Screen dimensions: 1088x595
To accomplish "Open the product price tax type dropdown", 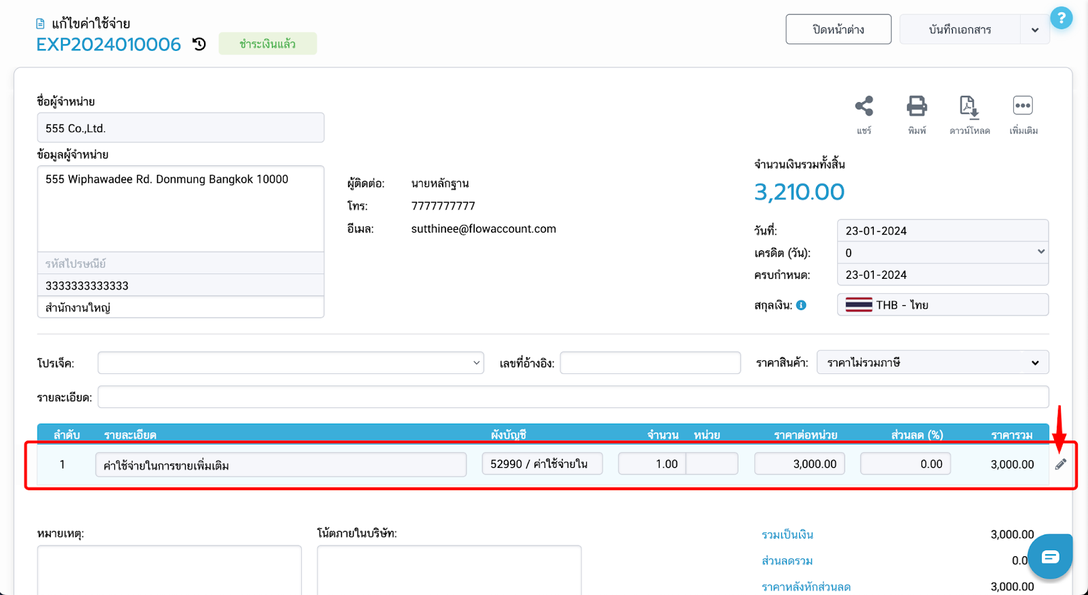I will (932, 362).
